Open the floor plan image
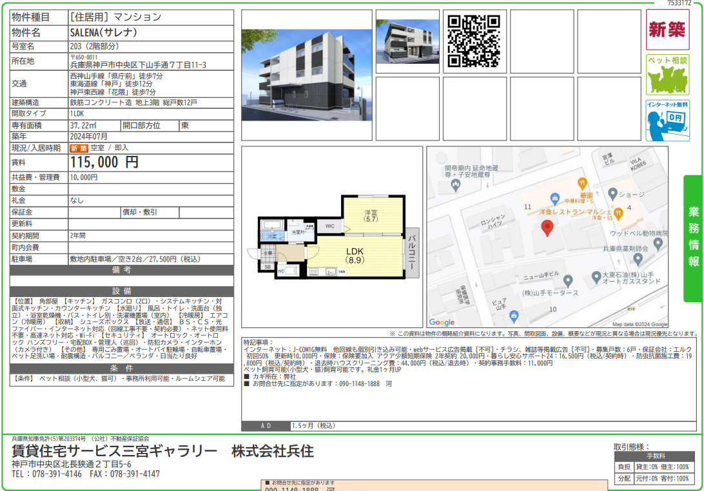The height and width of the screenshot is (491, 704). point(333,236)
